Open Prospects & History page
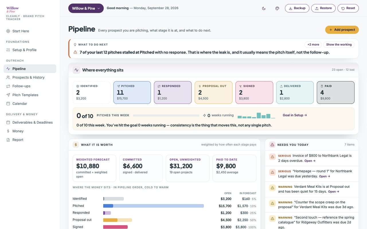Screen dimensions: 367x229 coord(30,77)
